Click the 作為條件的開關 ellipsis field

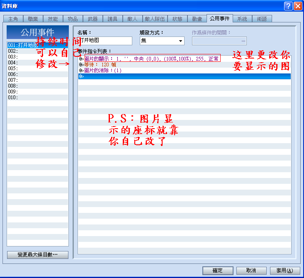click(219, 41)
